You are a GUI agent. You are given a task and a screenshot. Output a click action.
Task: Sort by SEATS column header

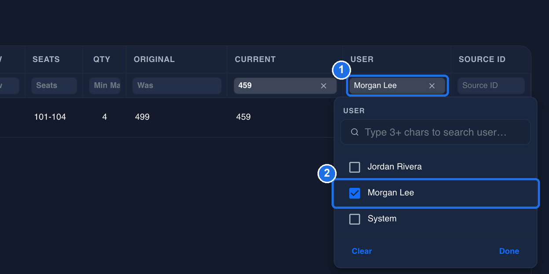point(46,59)
